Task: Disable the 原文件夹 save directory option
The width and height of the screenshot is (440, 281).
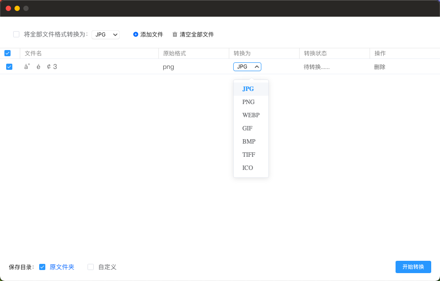Action: click(42, 267)
